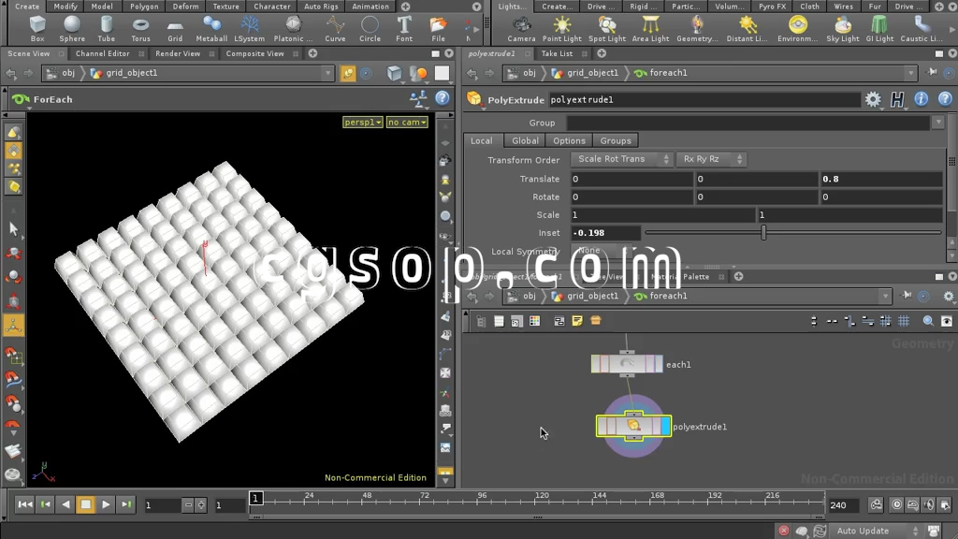
Task: Click the File shelf tool
Action: [x=438, y=29]
